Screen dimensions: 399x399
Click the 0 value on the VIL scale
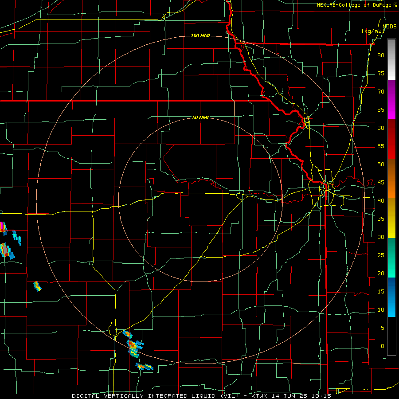(383, 346)
